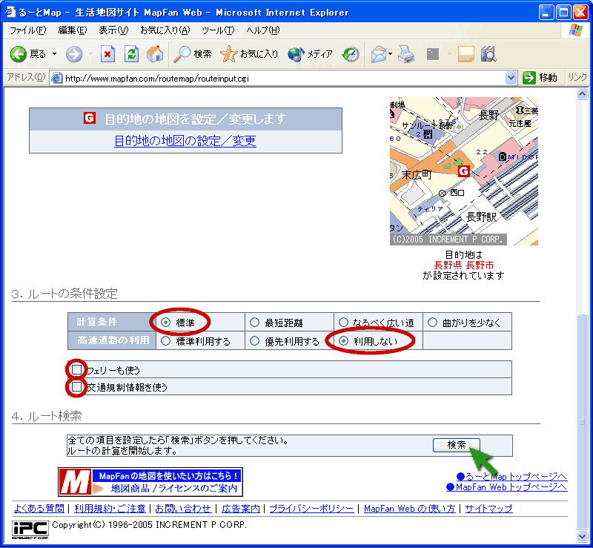Click the IE icon in title bar
The height and width of the screenshot is (548, 593).
coord(10,12)
